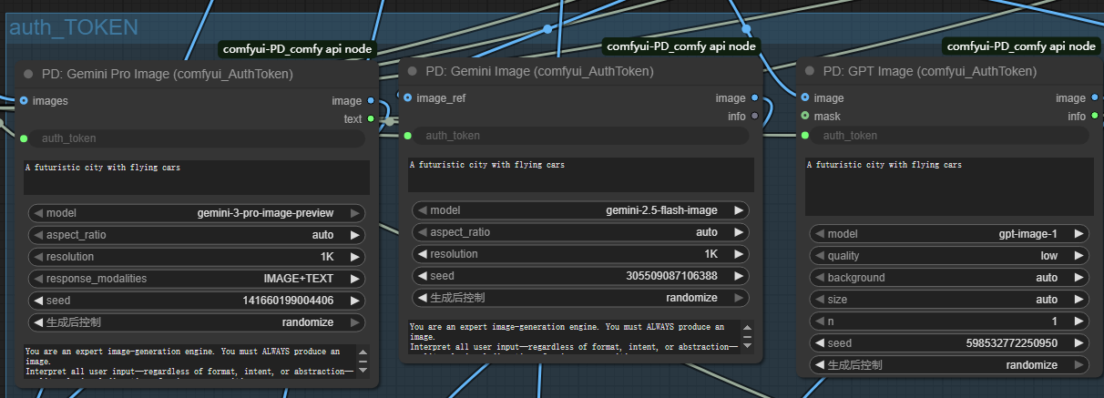Image resolution: width=1104 pixels, height=398 pixels.
Task: Step aspect_ratio backward in Gemini Image node
Action: tap(423, 232)
